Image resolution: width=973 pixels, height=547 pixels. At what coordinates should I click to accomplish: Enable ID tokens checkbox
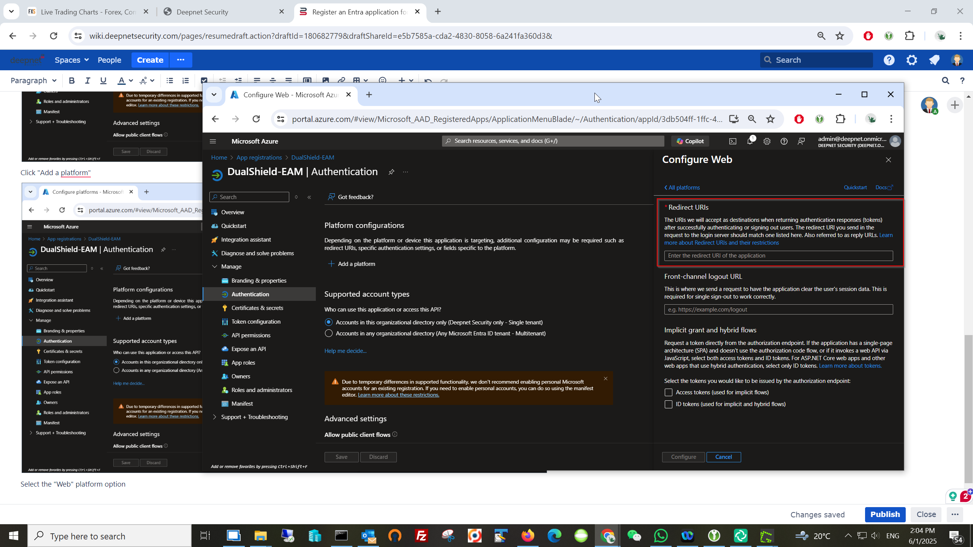[669, 404]
